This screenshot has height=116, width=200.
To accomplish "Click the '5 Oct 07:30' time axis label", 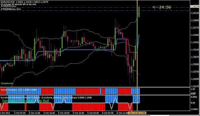I will tap(20, 113).
